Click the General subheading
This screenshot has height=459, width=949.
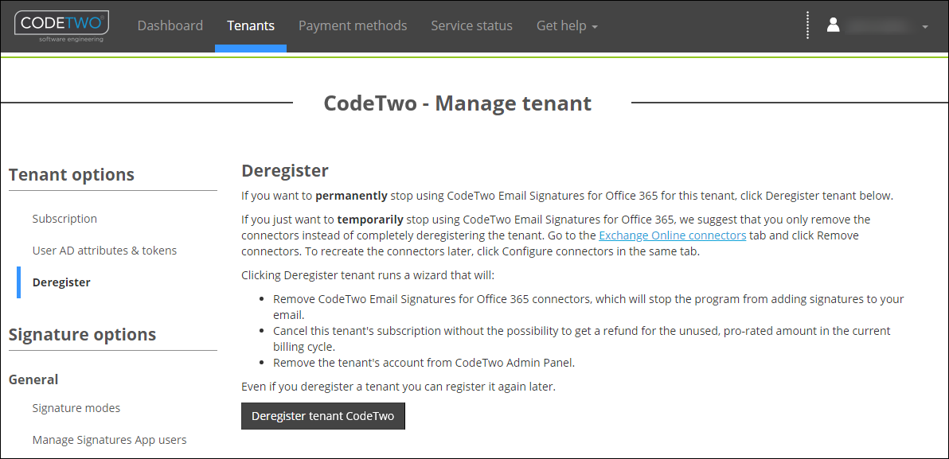[x=33, y=379]
